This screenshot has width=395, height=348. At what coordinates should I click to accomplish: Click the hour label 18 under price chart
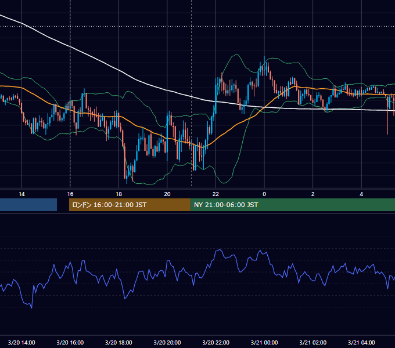(119, 194)
